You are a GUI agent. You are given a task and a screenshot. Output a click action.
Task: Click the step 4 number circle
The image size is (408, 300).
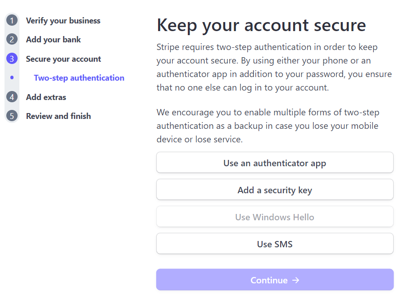click(12, 97)
